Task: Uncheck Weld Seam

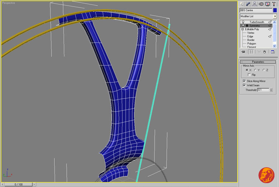Action: coord(244,85)
